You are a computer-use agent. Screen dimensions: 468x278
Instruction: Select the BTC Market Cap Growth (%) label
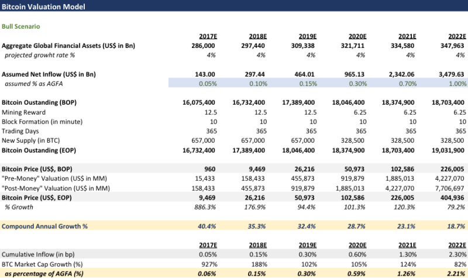tap(42, 265)
